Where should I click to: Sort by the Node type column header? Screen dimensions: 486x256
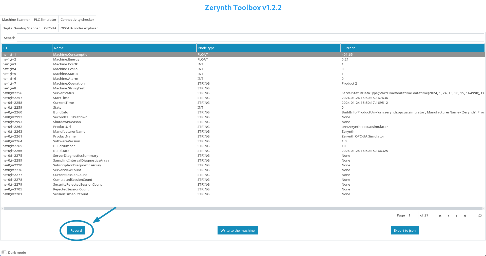268,48
